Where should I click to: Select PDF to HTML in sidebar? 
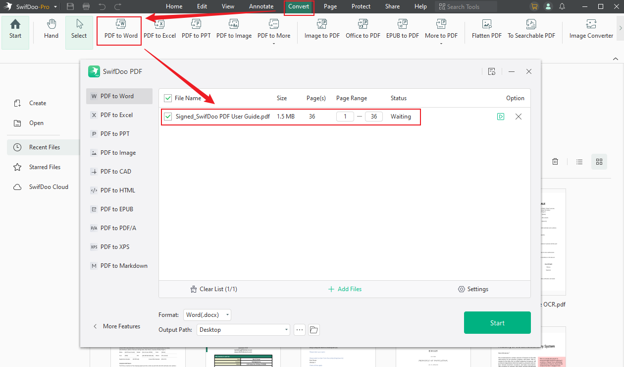point(119,190)
